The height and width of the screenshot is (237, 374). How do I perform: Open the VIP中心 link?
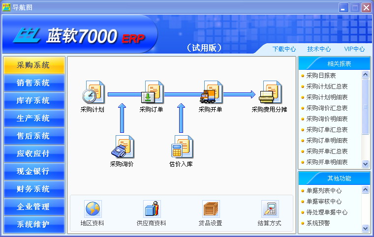point(354,49)
